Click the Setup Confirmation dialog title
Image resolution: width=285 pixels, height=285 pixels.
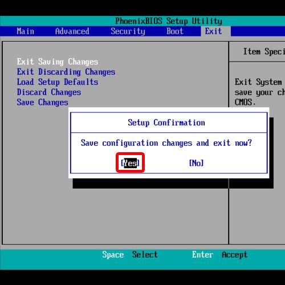click(x=166, y=123)
